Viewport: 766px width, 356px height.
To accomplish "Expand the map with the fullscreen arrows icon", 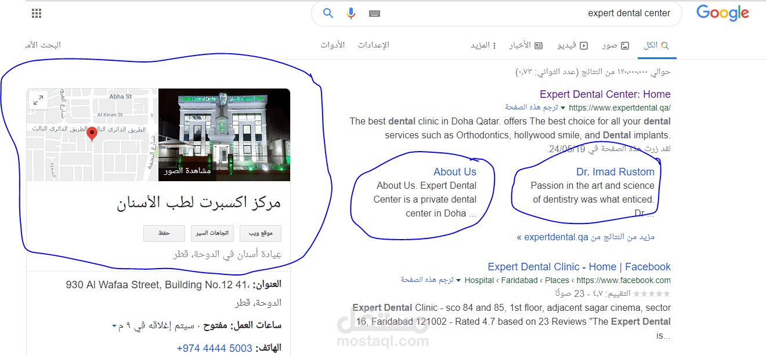I will pyautogui.click(x=38, y=100).
